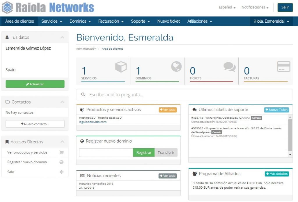Click the shopping cart icon in Accesos Directos
Screen dimensions: 298x202
pos(61,152)
